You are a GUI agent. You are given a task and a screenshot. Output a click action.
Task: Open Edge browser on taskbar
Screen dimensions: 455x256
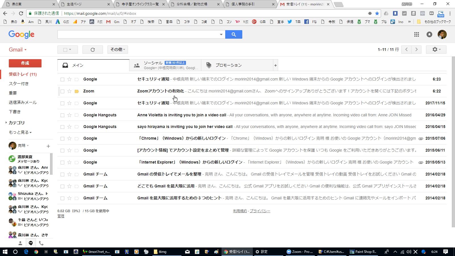pyautogui.click(x=26, y=251)
